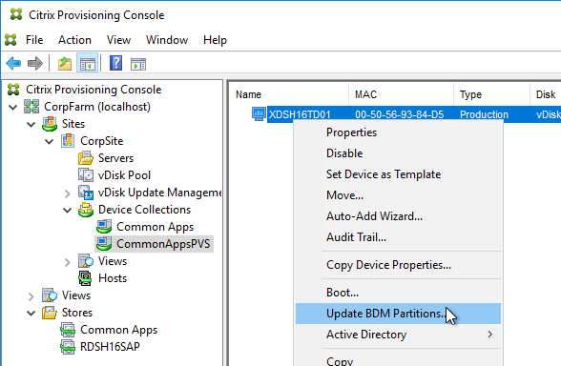Sort by the MAC column header
Screen dimensions: 561x366
coord(401,94)
